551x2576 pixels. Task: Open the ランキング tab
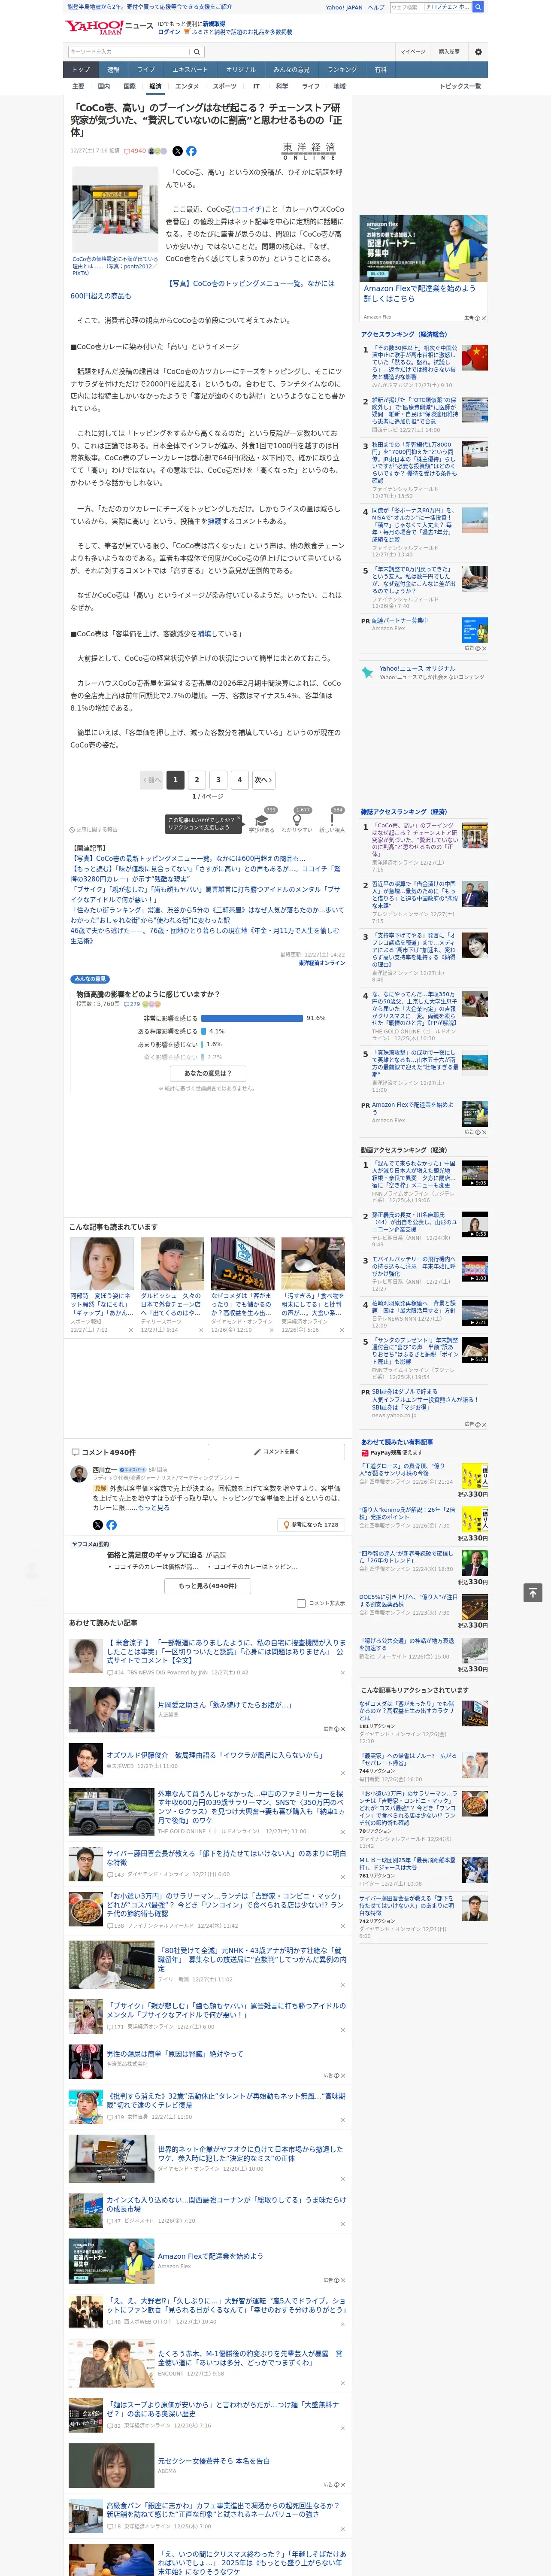tap(342, 70)
